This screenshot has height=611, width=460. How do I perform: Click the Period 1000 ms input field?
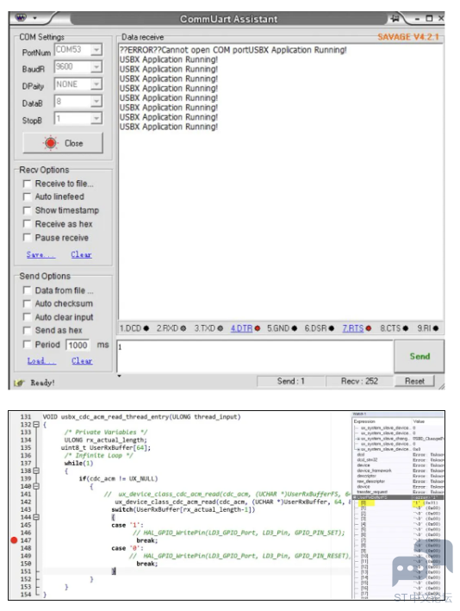coord(78,345)
